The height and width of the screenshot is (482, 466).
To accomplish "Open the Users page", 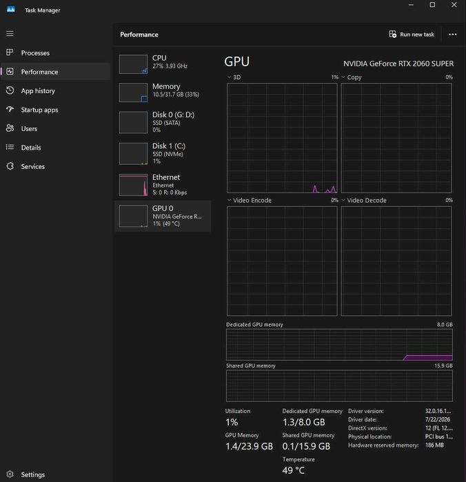I will 55,128.
